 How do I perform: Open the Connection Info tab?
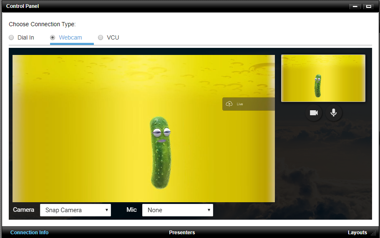29,233
